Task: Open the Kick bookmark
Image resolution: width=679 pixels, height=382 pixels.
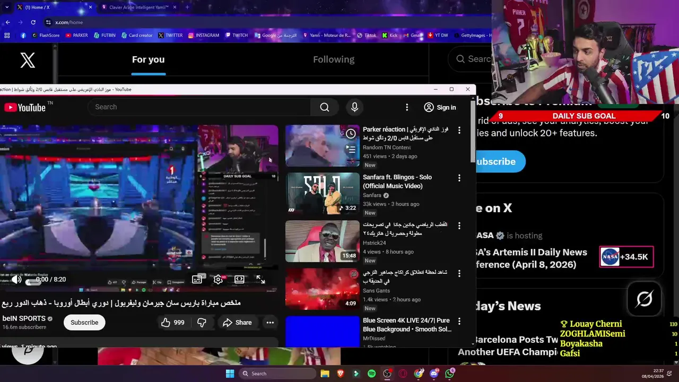Action: click(x=390, y=36)
